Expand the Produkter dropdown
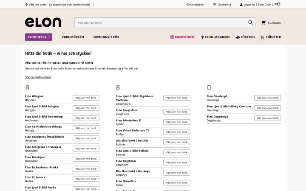The height and width of the screenshot is (191, 306). (x=39, y=37)
